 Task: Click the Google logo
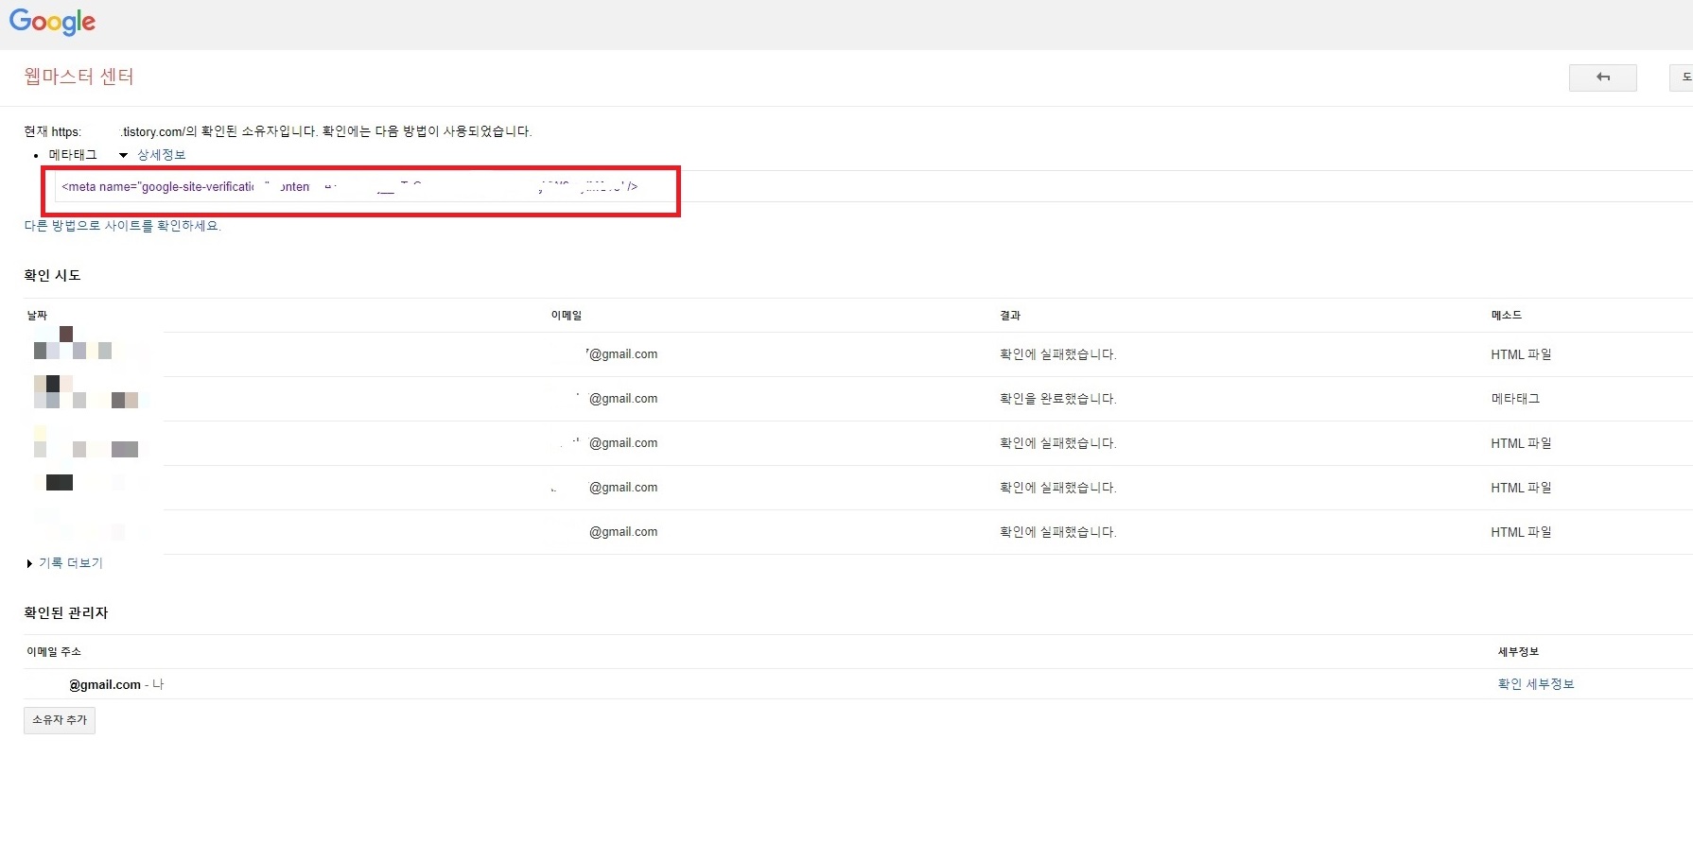click(52, 22)
